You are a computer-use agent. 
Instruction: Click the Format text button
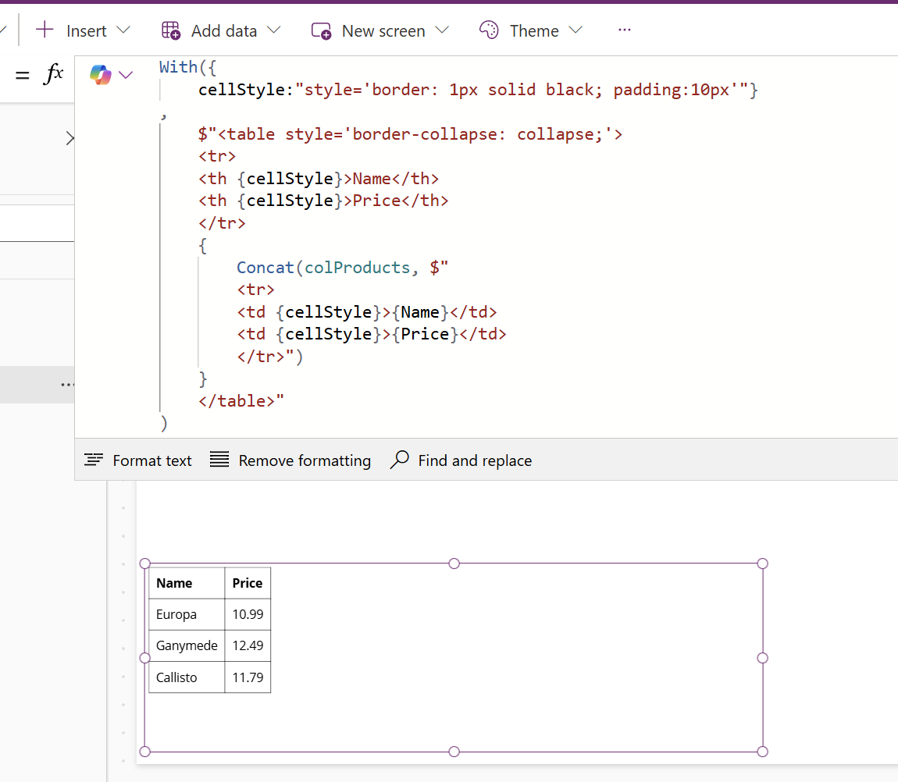tap(138, 460)
